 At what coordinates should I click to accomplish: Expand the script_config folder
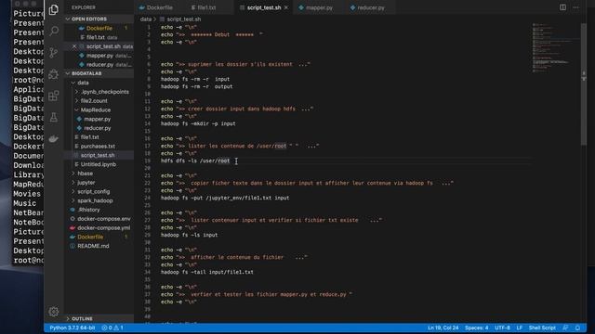pos(99,192)
